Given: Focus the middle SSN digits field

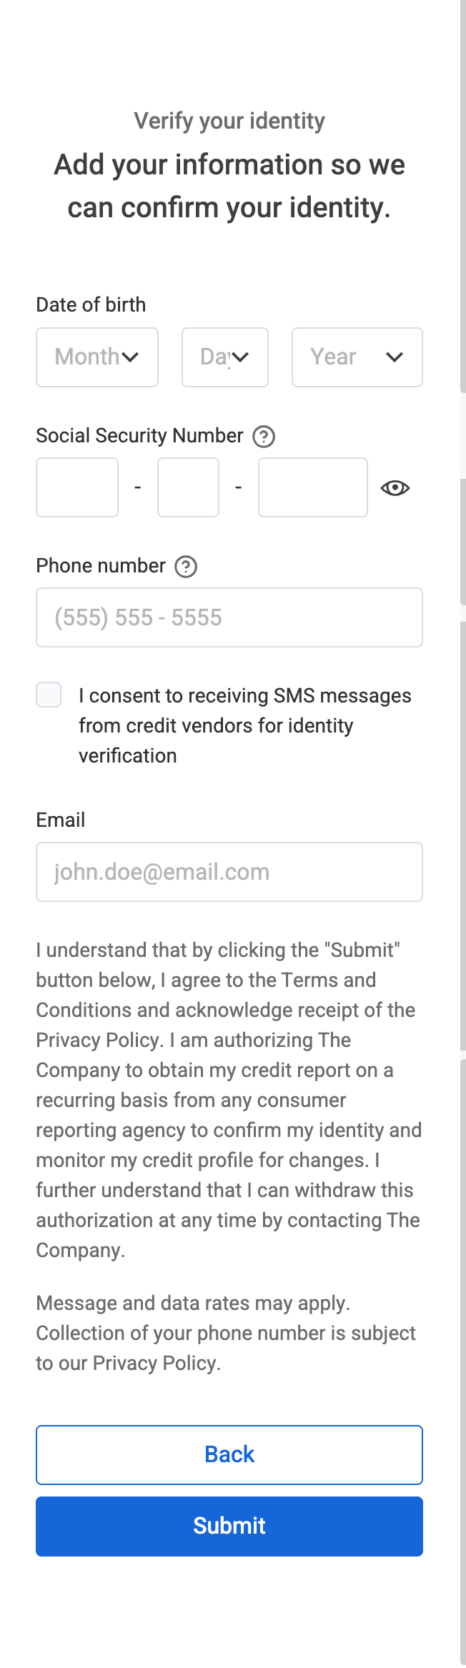Looking at the screenshot, I should coord(189,487).
